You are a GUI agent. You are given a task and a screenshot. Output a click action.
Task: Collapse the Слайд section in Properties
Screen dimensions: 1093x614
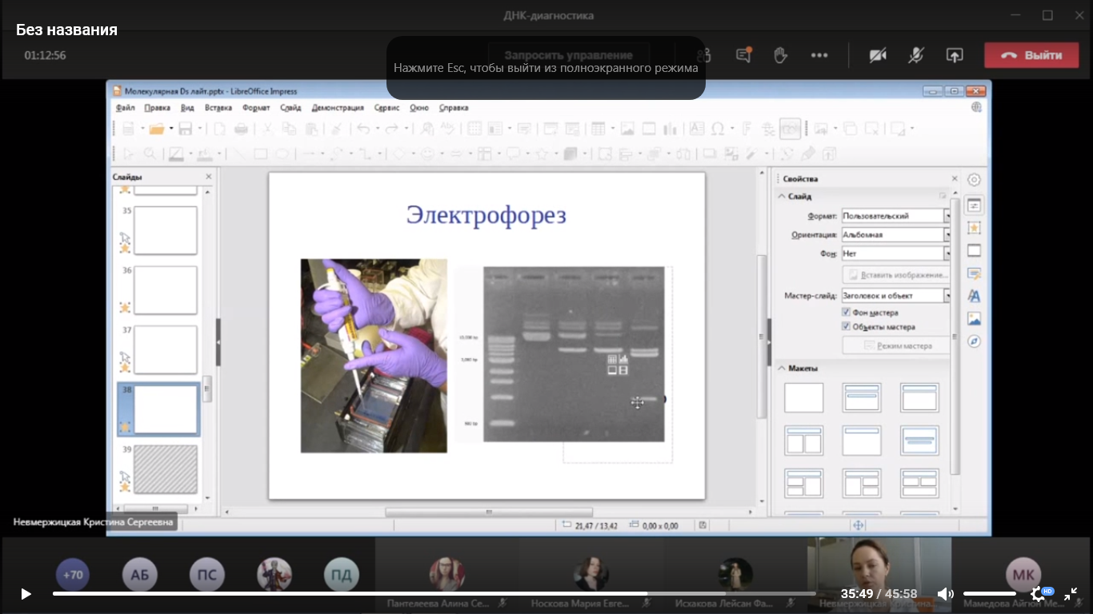tap(782, 196)
